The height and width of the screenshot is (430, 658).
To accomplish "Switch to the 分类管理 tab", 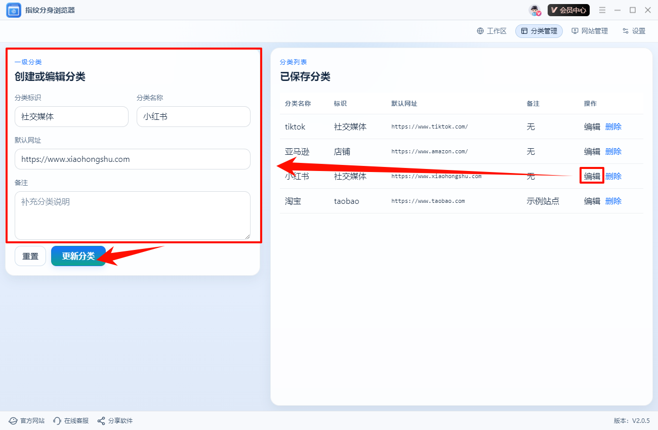I will click(539, 31).
